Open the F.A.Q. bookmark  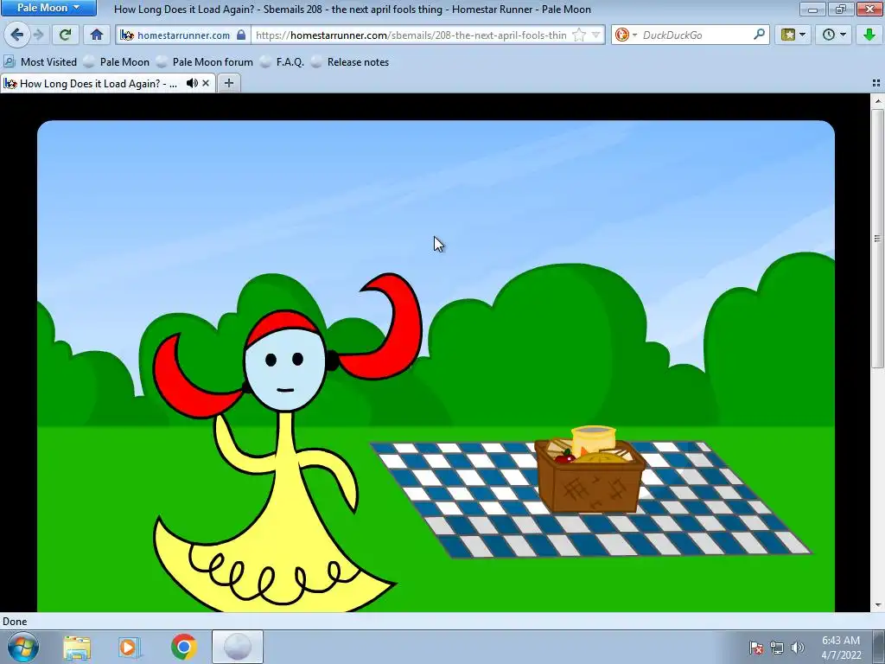coord(282,62)
